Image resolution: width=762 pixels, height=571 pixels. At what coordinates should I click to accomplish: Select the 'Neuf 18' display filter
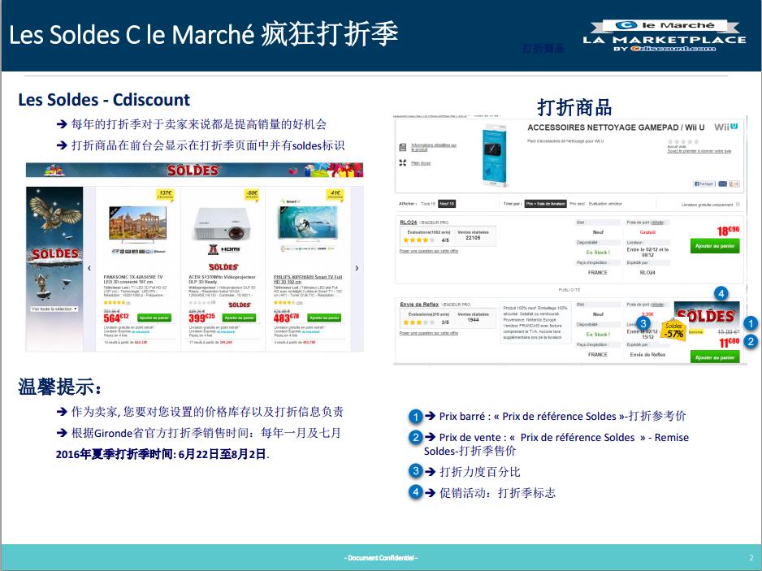coord(447,204)
